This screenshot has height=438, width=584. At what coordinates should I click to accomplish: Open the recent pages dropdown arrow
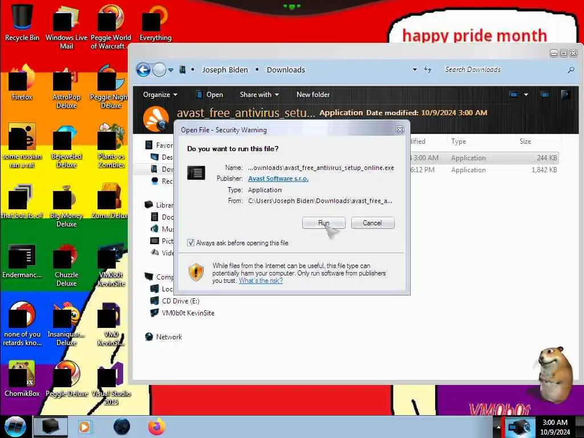click(171, 70)
